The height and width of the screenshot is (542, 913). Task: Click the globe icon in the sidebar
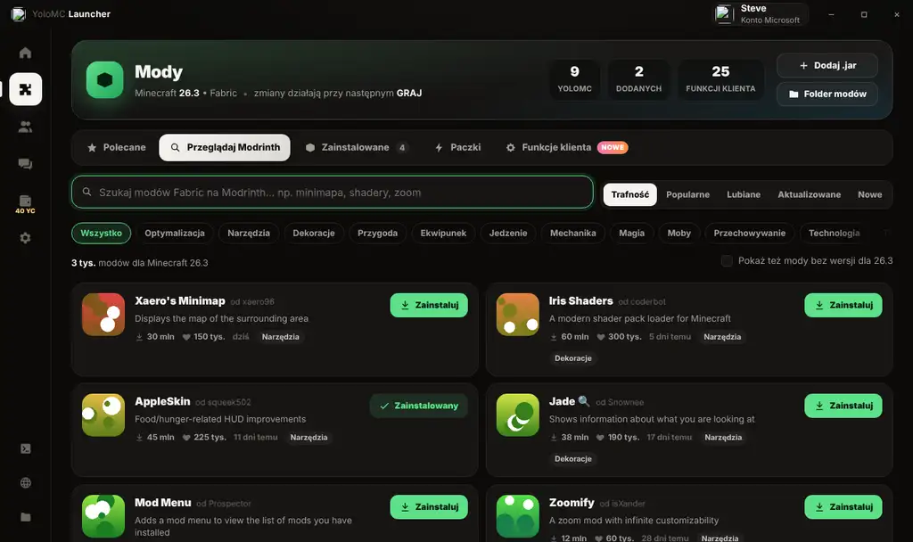point(26,482)
